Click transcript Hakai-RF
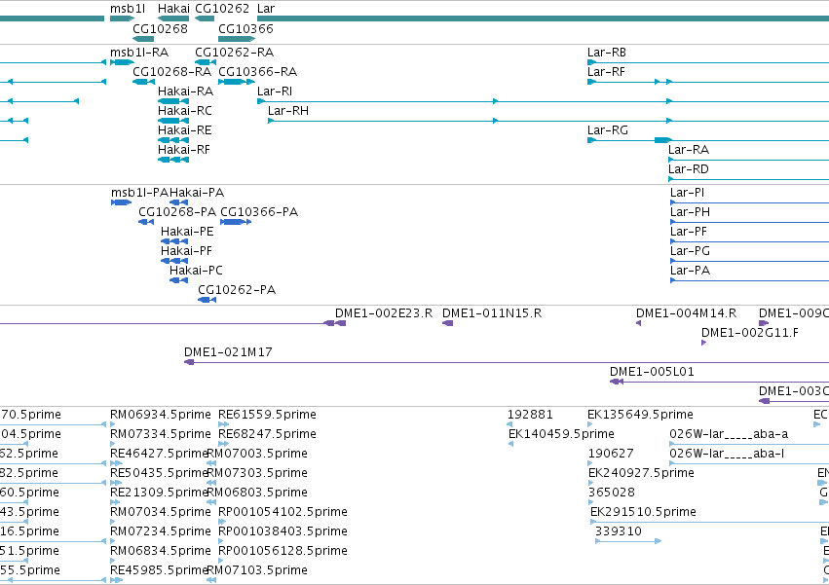829x585 pixels. [x=184, y=150]
